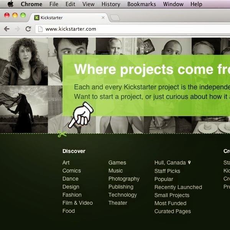Click the photo of figure with flowing fabric

click(24, 109)
